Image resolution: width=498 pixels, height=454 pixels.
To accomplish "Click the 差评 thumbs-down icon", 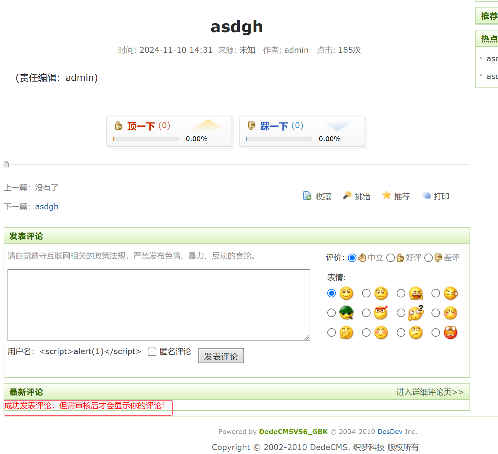I will [438, 258].
